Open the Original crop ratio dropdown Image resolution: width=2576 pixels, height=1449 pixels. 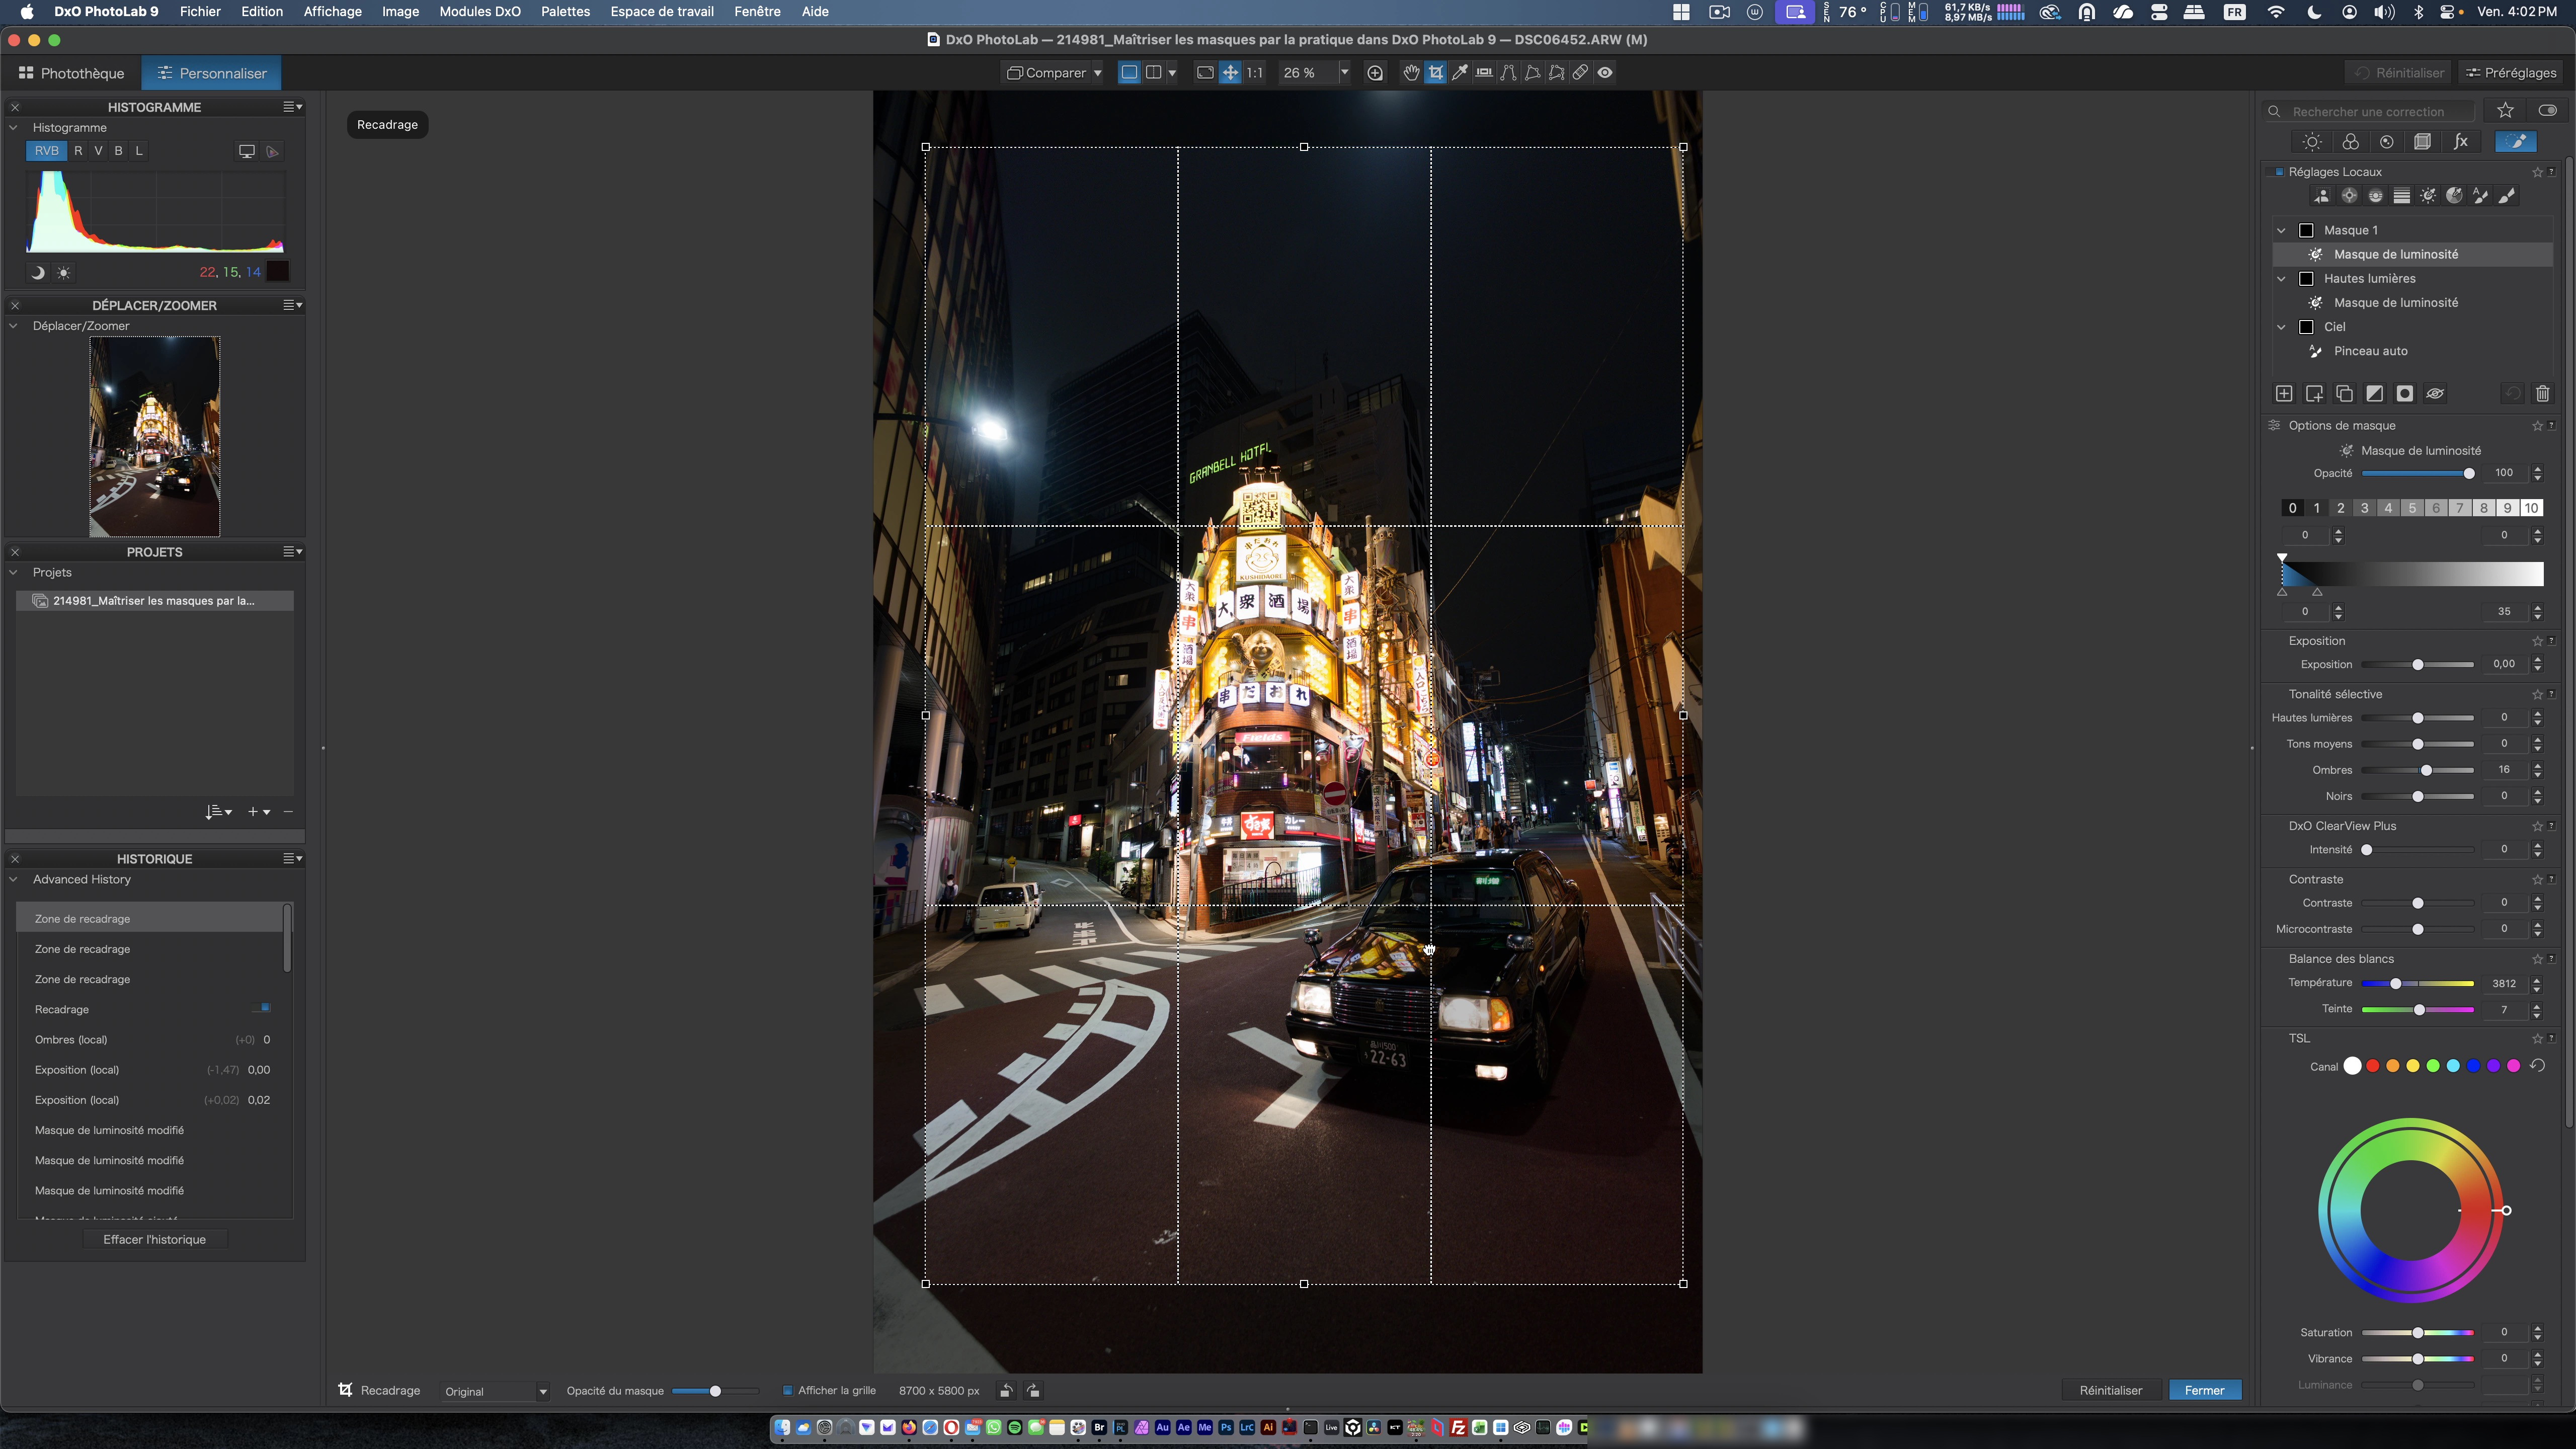[496, 1392]
